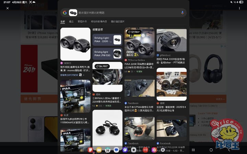Switch to the 產品 tab
This screenshot has height=154, width=247.
point(71,22)
